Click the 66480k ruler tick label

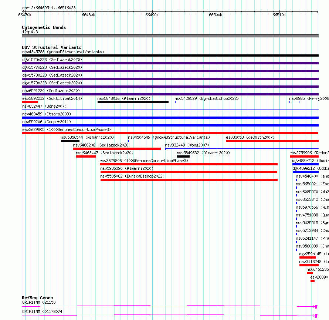tap(88, 15)
